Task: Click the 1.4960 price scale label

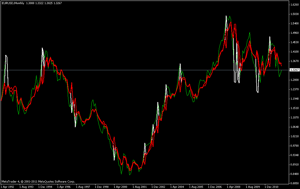Action: (x=294, y=33)
